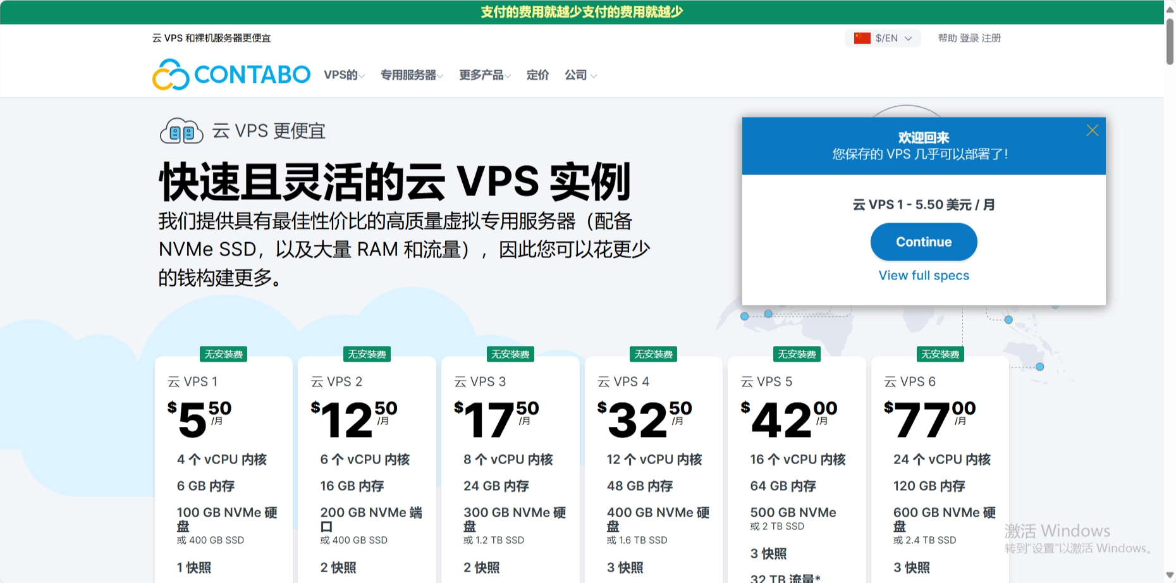Image resolution: width=1176 pixels, height=583 pixels.
Task: Click the 帮助 登录 注册 links
Action: click(x=969, y=38)
